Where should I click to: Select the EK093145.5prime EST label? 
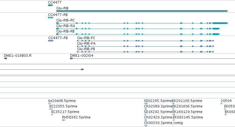pos(188,117)
